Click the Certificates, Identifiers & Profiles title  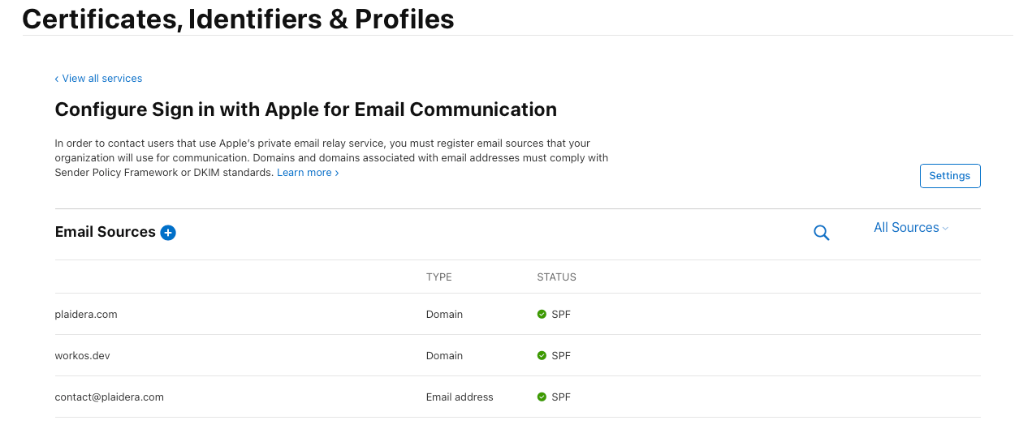pyautogui.click(x=238, y=19)
